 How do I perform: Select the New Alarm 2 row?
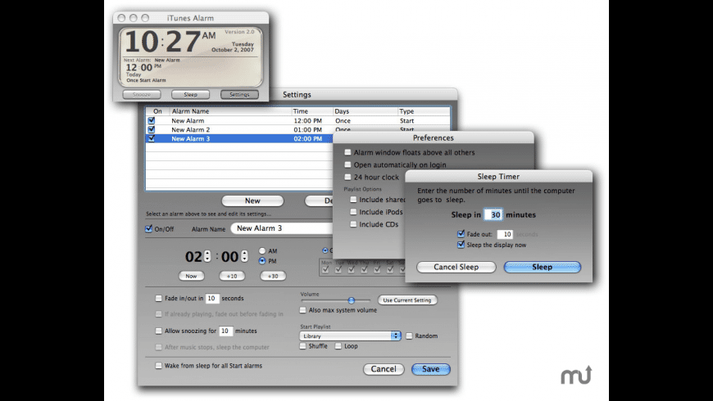[190, 130]
